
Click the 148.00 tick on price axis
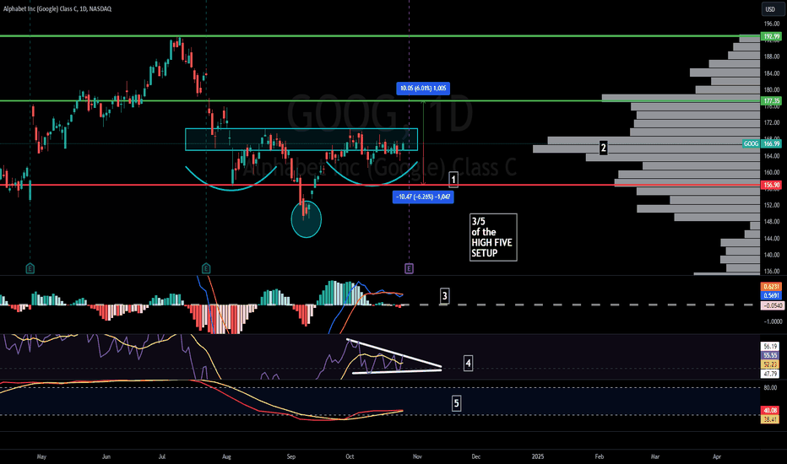coord(772,222)
